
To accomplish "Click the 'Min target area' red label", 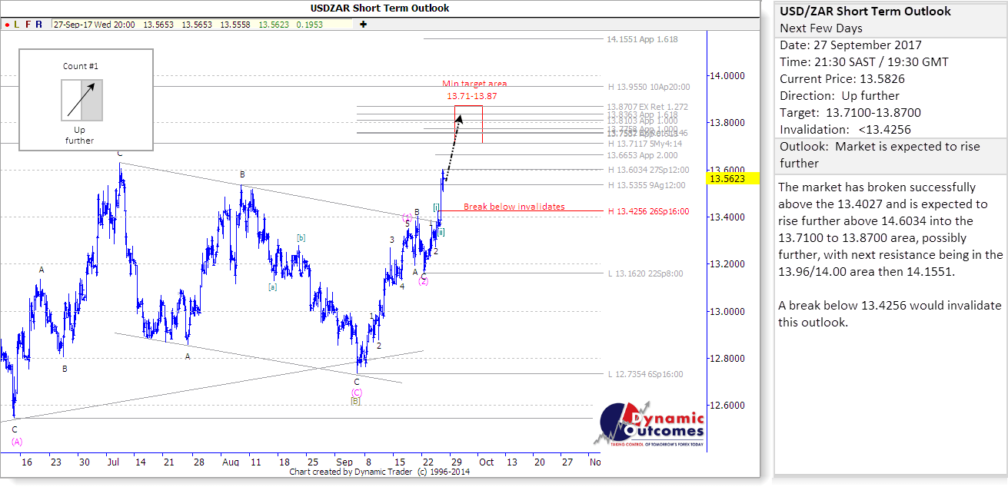I will click(x=474, y=84).
